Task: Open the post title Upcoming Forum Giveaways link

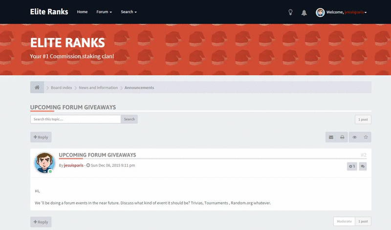Action: pyautogui.click(x=97, y=155)
